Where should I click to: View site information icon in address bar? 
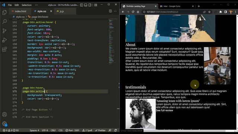144,12
